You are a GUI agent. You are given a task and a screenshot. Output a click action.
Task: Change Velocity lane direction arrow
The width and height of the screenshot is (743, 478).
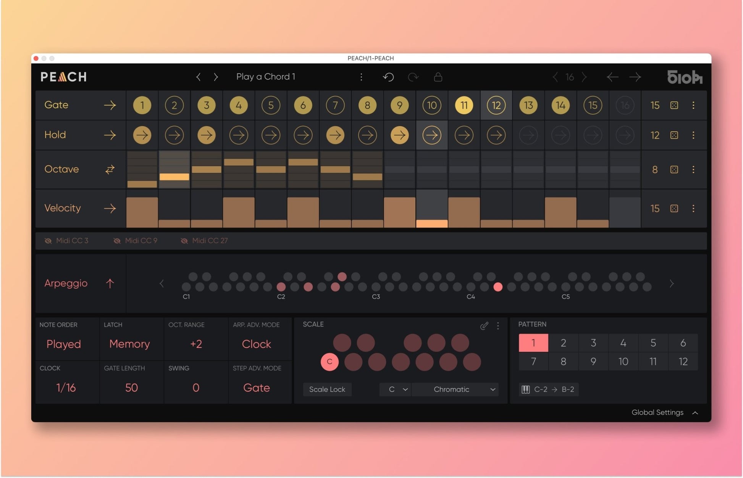click(x=110, y=208)
